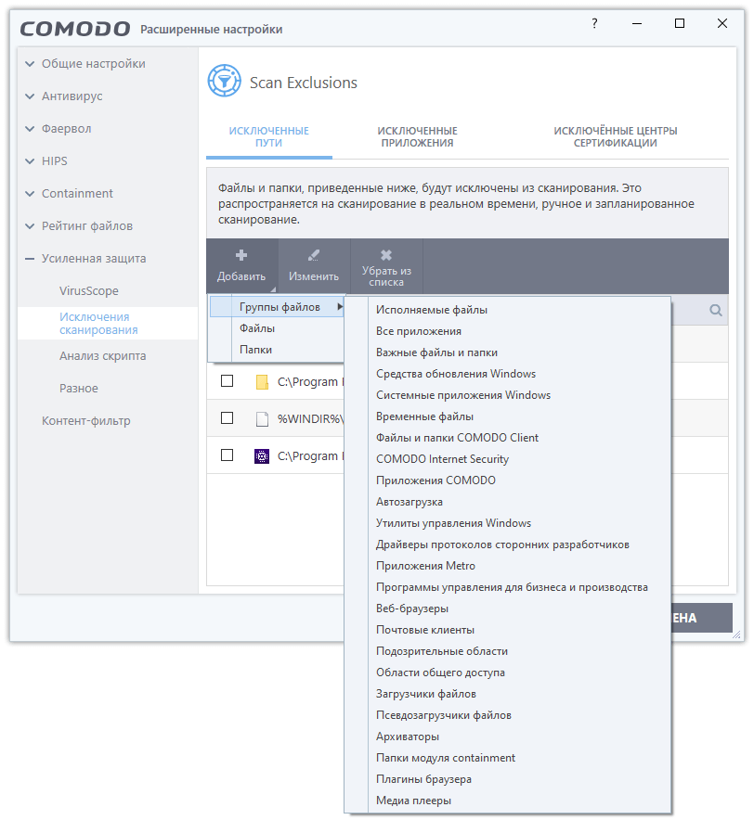Click the plus icon above Добавить

pos(241,255)
